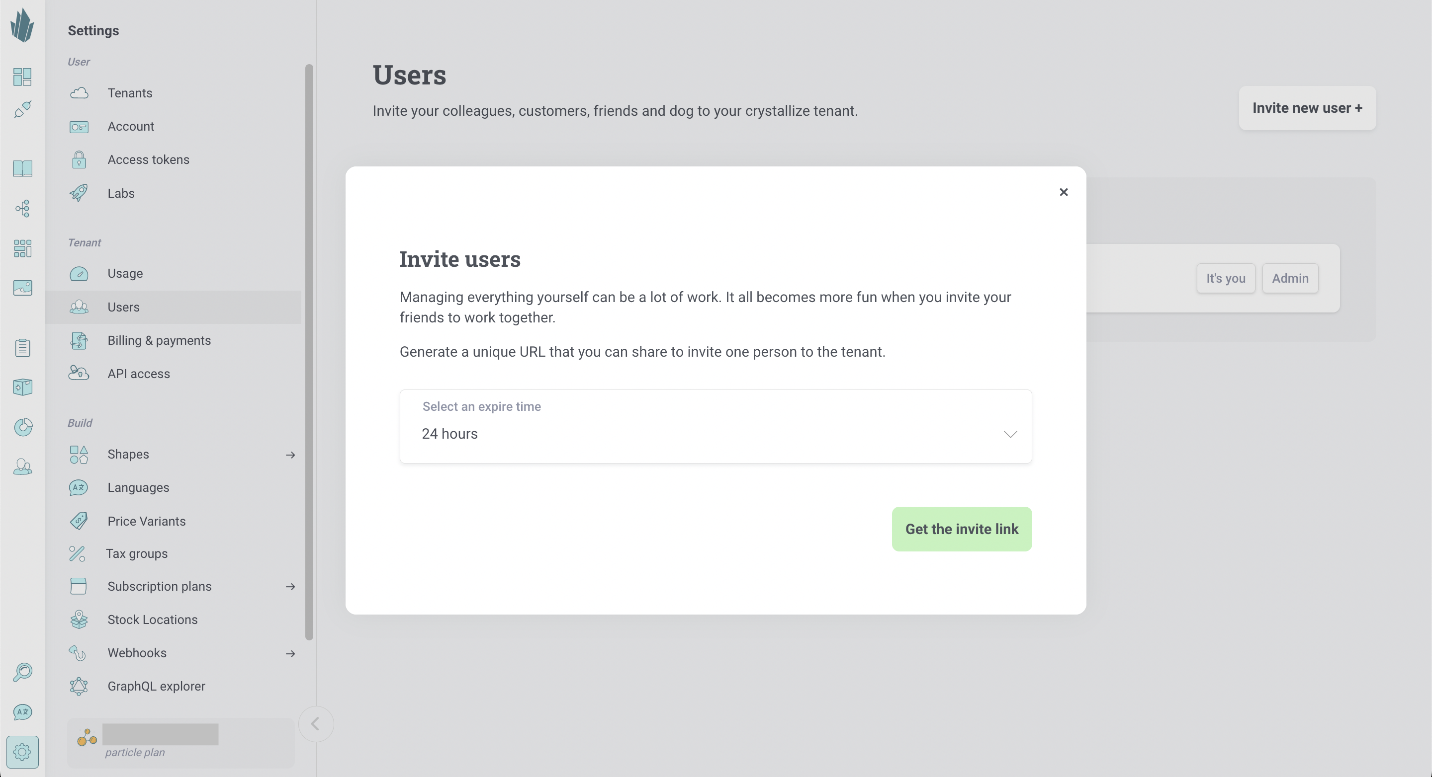Open the expire time dropdown showing 24 hours
Screen dimensions: 1432x777
[x=716, y=427]
